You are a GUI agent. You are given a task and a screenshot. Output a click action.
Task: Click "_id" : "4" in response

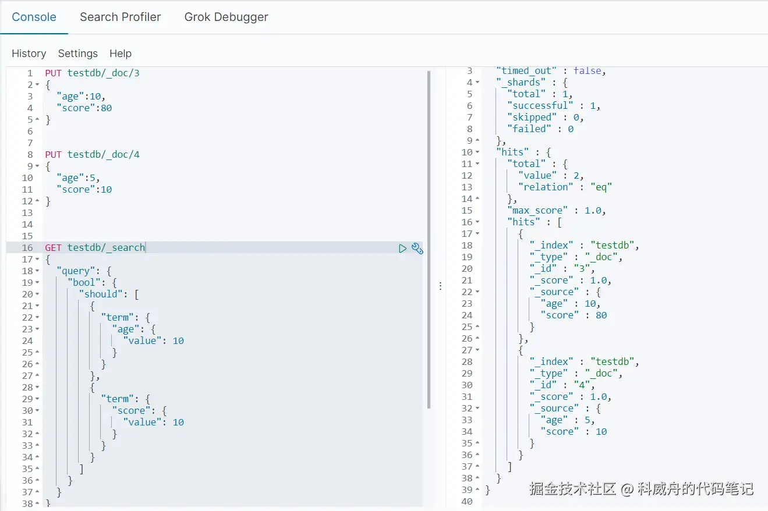click(562, 385)
